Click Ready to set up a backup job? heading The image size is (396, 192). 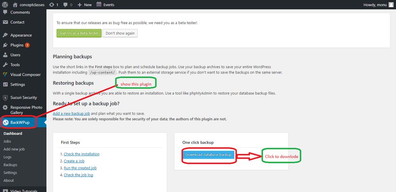coord(86,104)
